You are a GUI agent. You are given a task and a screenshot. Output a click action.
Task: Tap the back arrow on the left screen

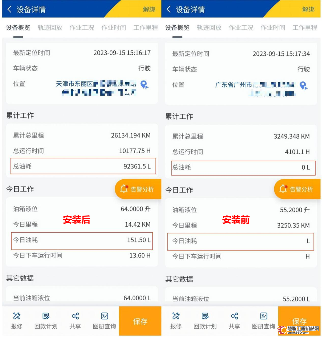pos(9,9)
